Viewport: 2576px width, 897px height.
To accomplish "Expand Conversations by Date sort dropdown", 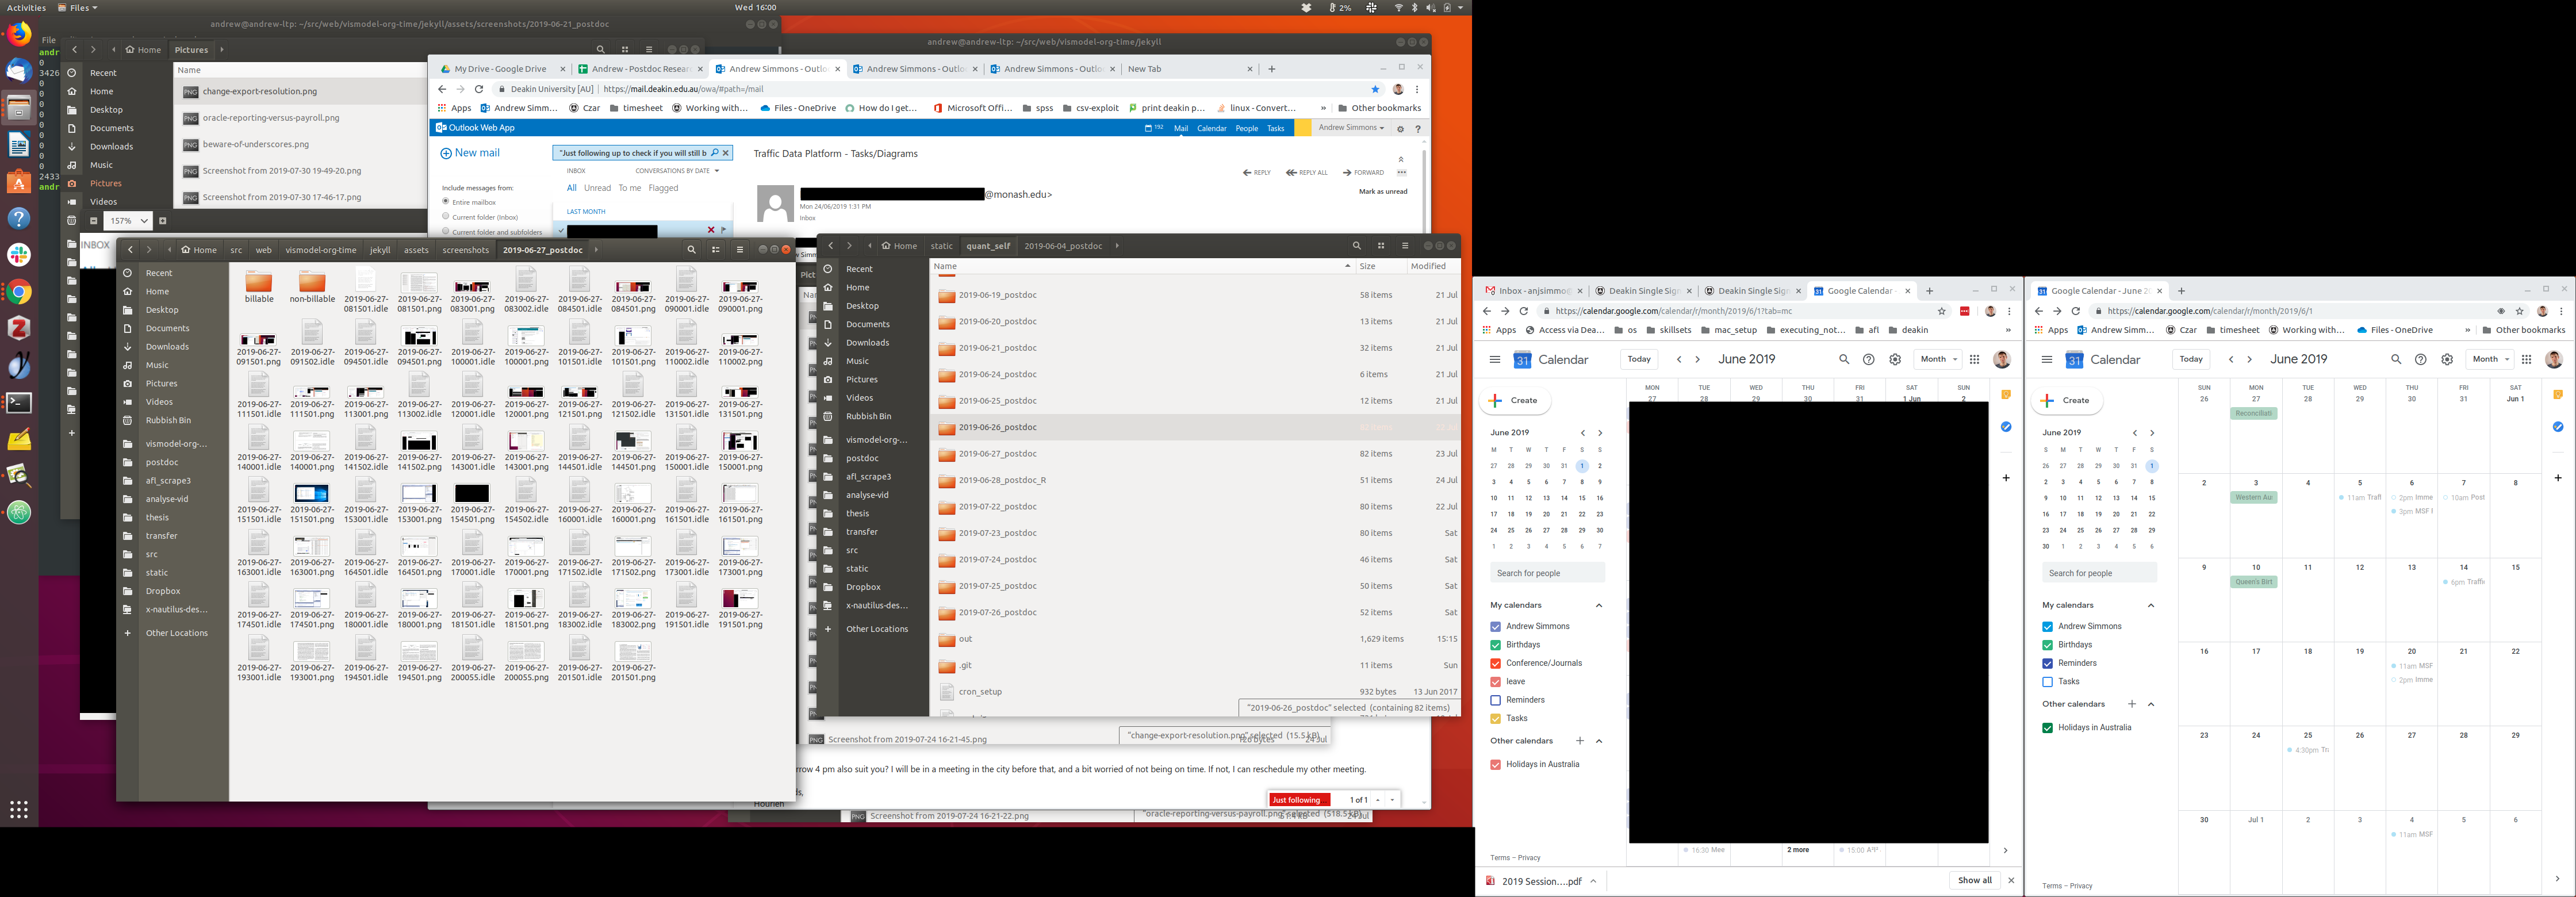I will [x=677, y=171].
